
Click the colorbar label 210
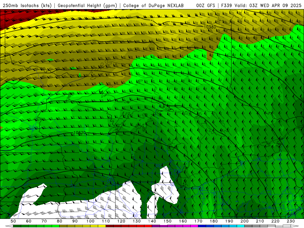point(260,221)
